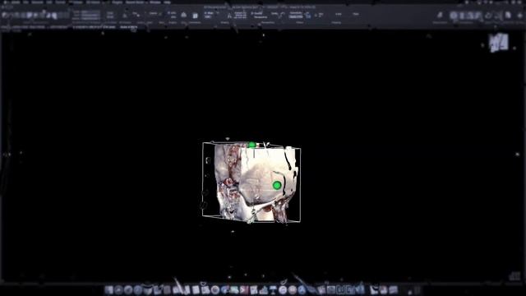Open the 3D Viewer menu
Viewport: 526px width, 296px height.
tap(93, 2)
